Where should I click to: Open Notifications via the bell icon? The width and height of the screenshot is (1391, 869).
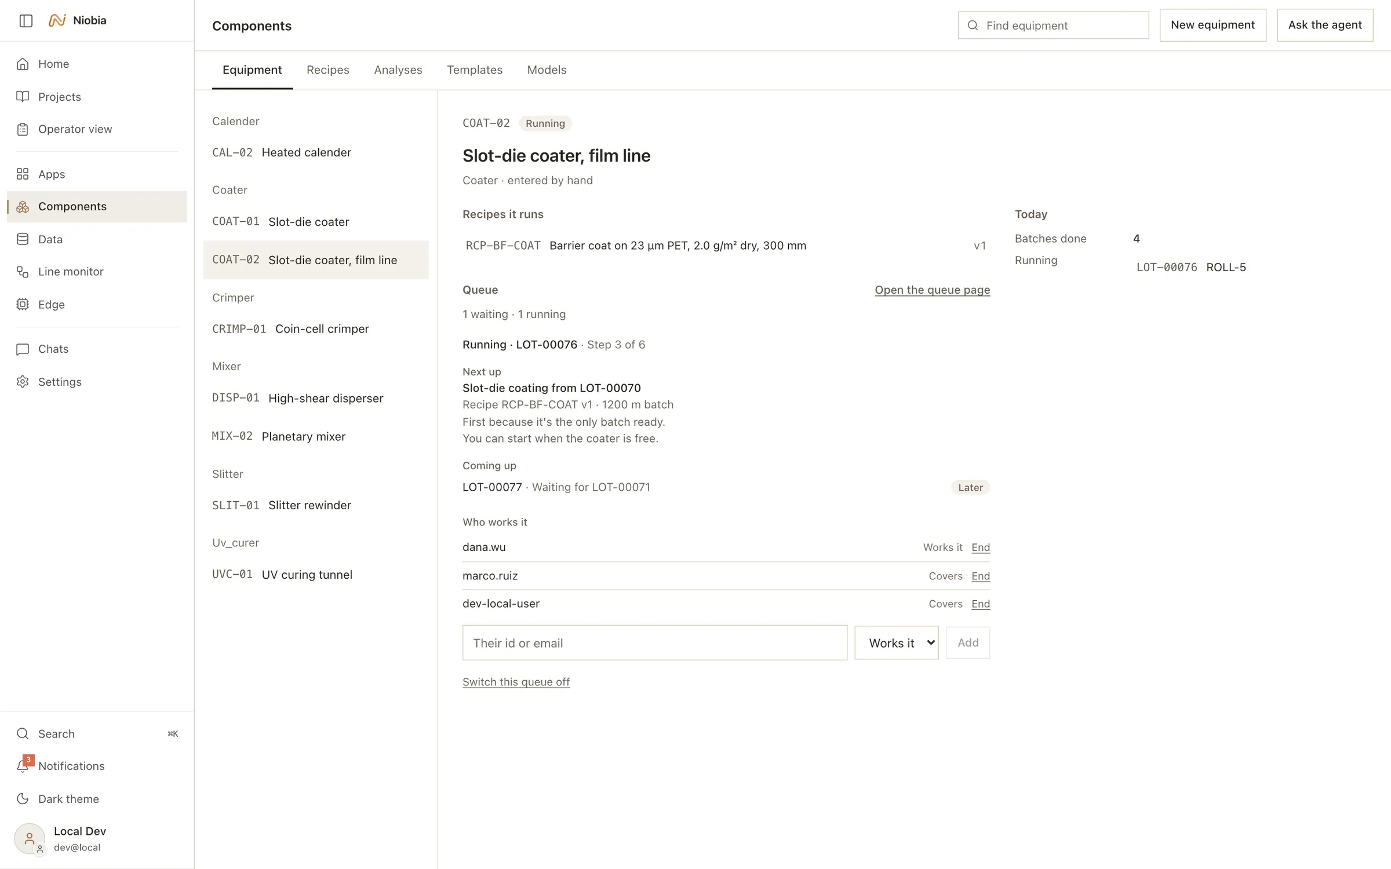click(23, 766)
